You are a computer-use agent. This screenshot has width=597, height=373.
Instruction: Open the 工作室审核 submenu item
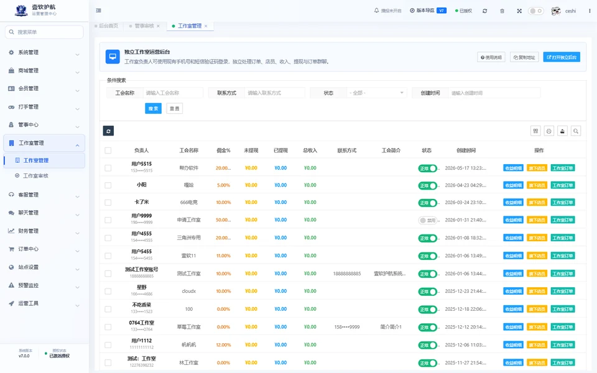point(35,176)
